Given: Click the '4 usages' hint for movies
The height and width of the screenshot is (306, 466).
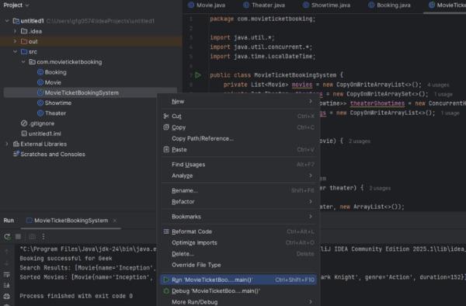Looking at the screenshot, I should coord(438,85).
